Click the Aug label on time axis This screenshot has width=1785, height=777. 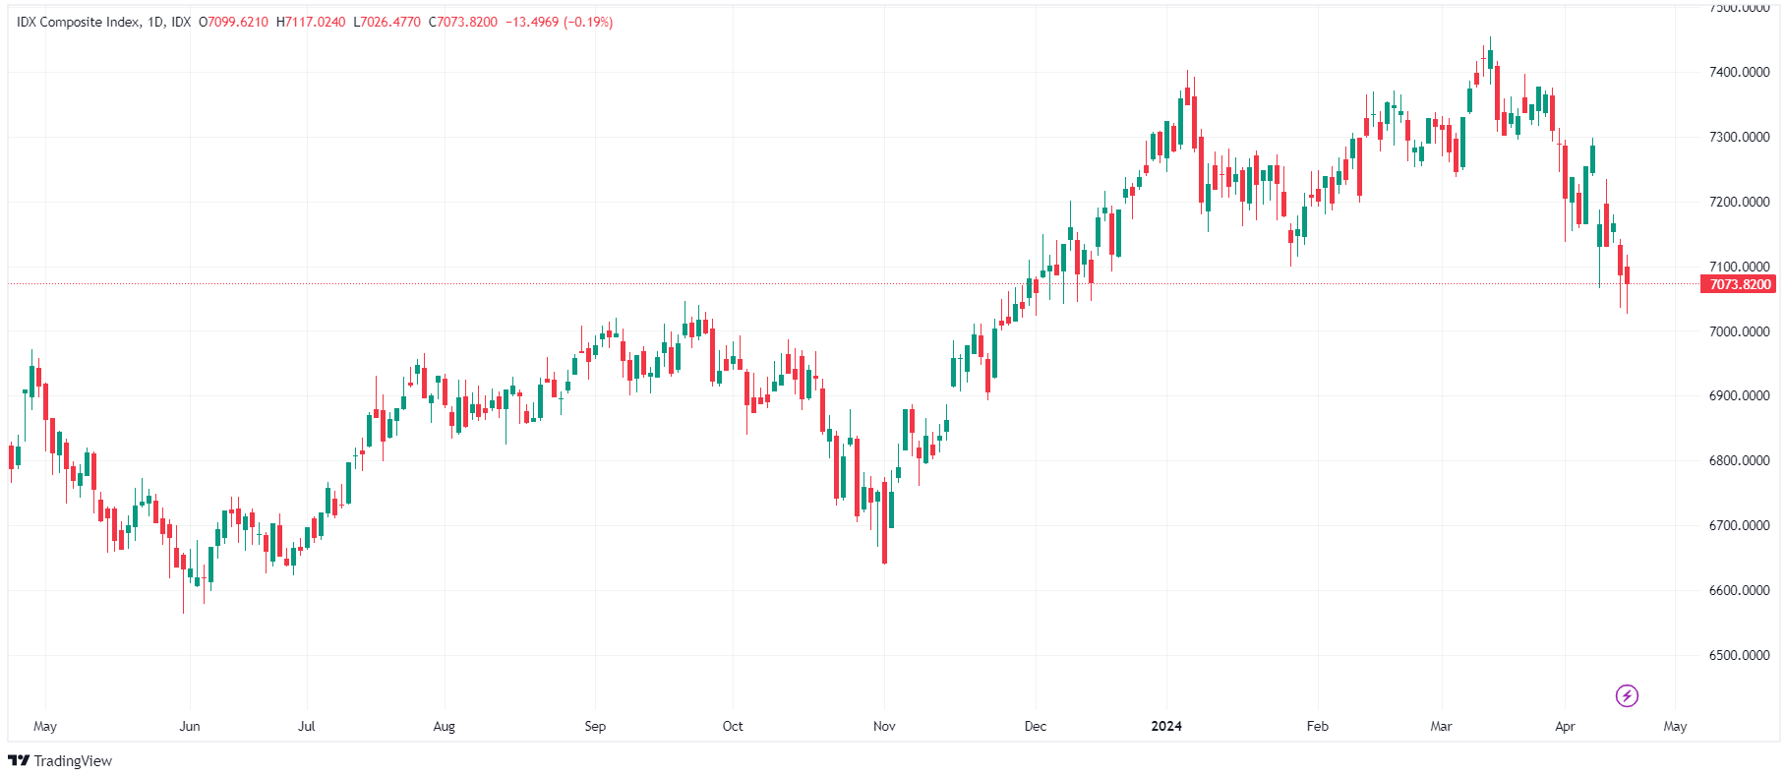pos(445,726)
